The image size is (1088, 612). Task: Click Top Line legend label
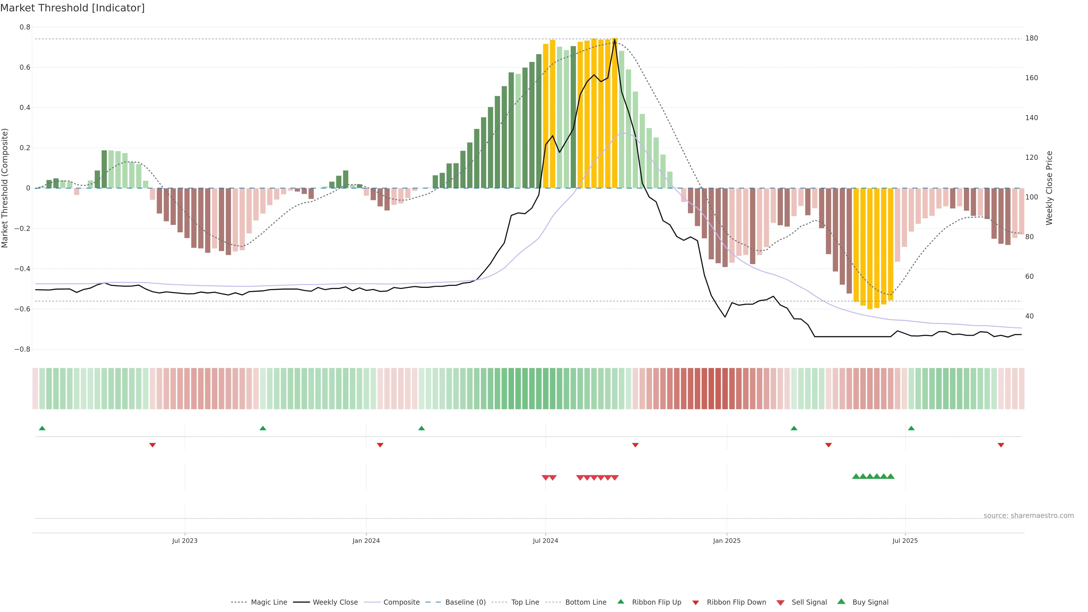[x=525, y=602]
